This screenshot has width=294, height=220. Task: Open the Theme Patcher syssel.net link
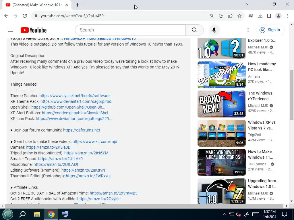tap(76, 96)
